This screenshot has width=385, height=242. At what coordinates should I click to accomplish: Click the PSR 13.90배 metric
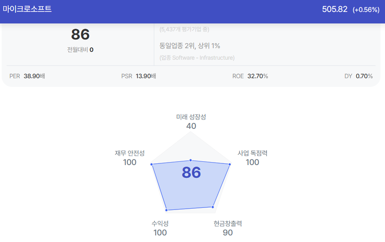(139, 76)
